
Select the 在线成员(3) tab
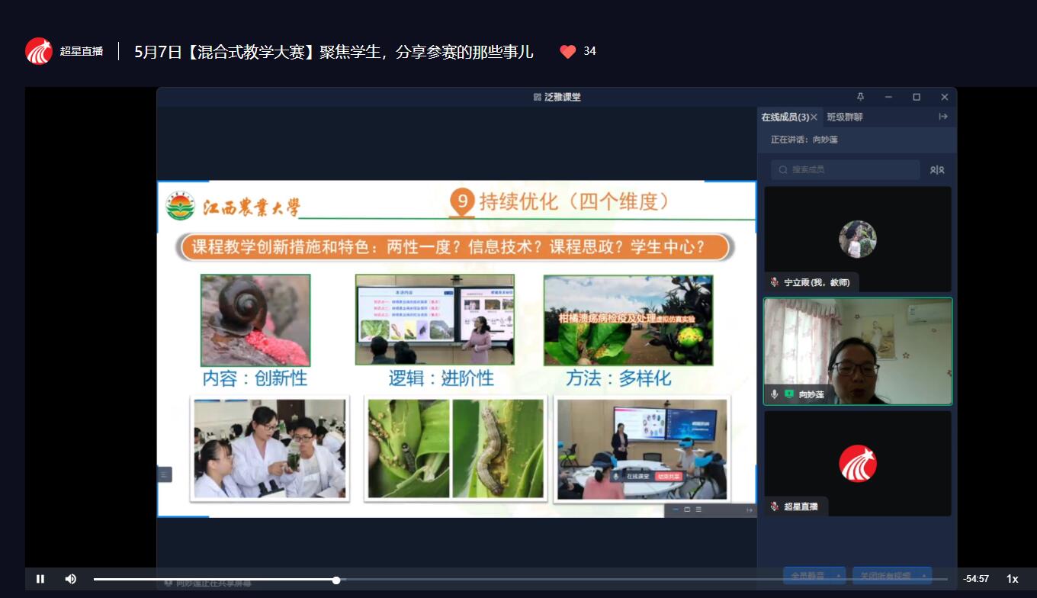click(785, 117)
